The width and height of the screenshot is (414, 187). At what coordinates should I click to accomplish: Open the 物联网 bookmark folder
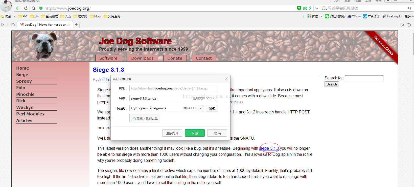(x=80, y=16)
